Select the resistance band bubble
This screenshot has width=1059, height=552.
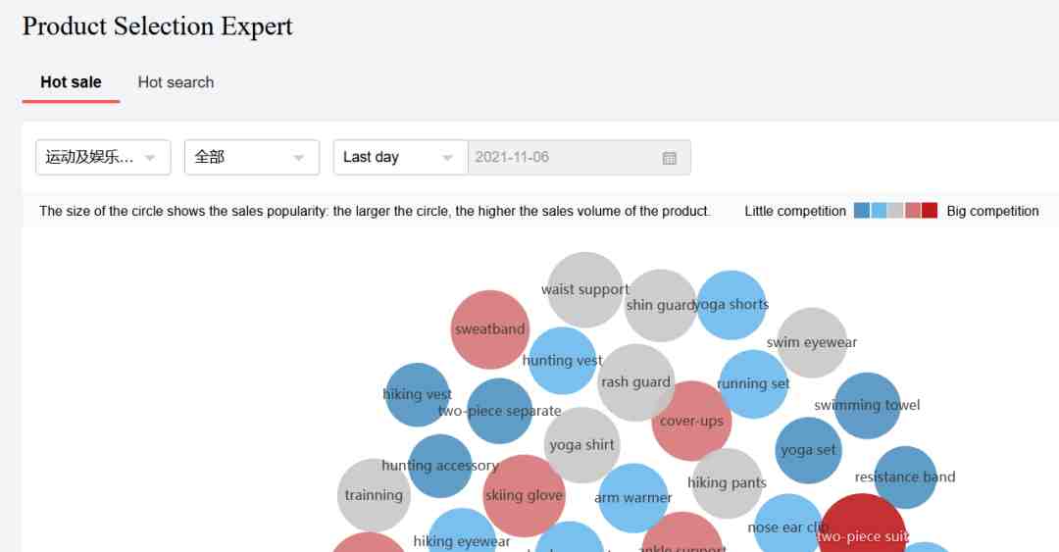[x=905, y=477]
